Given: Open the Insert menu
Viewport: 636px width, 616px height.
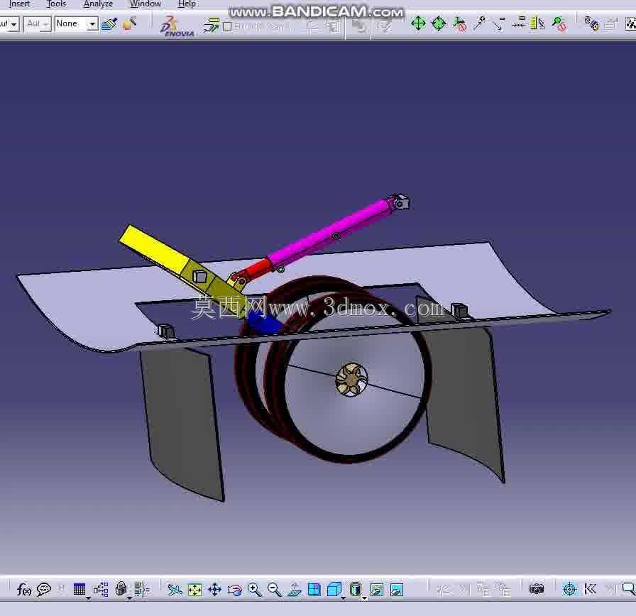Looking at the screenshot, I should [19, 4].
